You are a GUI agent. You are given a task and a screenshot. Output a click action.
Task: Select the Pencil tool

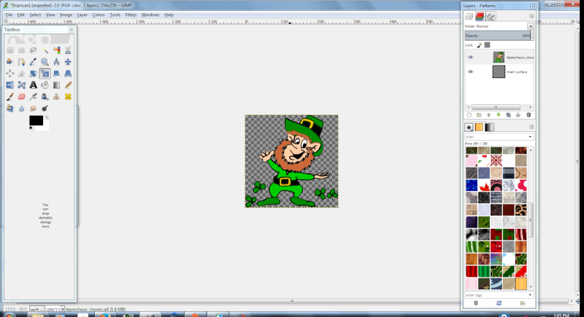pyautogui.click(x=68, y=85)
